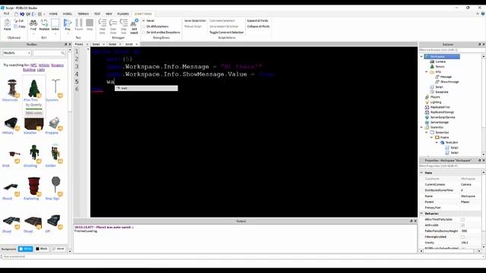Click Go to Script Error
The width and height of the screenshot is (486, 273).
(x=195, y=20)
